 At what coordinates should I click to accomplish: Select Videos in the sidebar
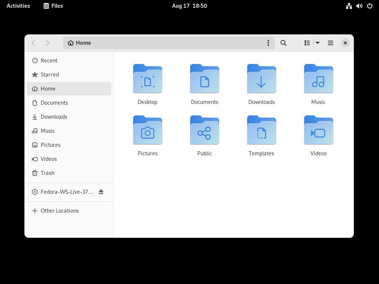tap(69, 159)
